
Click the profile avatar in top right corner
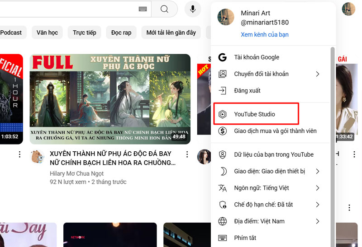coord(348,9)
